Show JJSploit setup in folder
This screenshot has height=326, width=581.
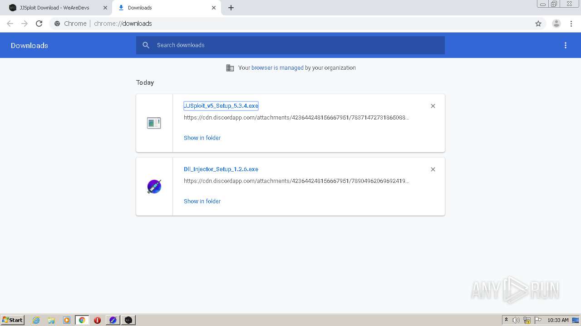coord(202,138)
